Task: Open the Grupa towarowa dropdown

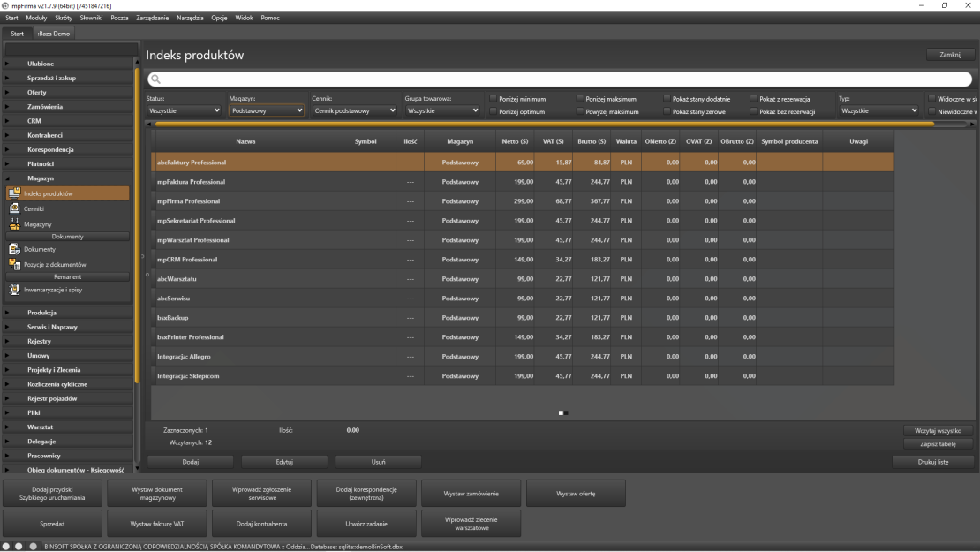Action: (441, 110)
